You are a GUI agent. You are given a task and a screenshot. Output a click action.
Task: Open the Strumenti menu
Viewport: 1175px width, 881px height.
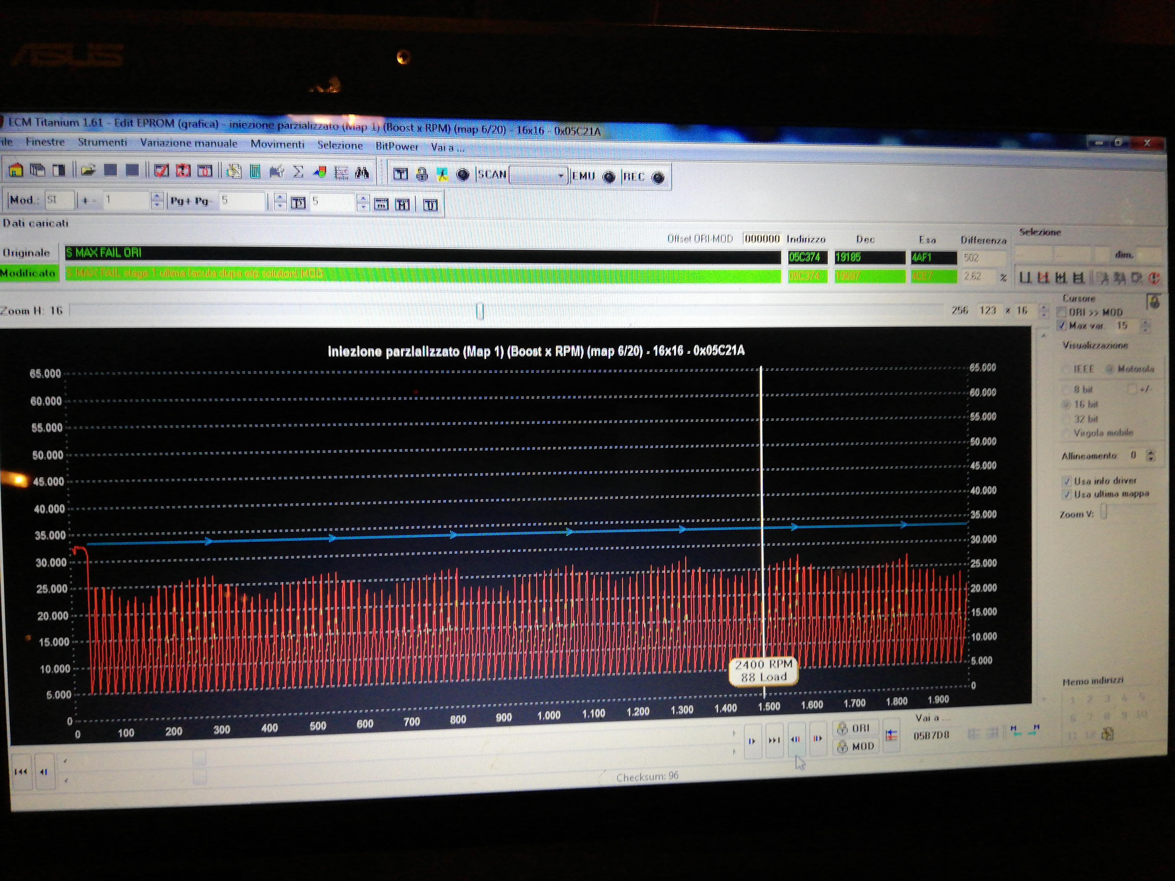102,142
